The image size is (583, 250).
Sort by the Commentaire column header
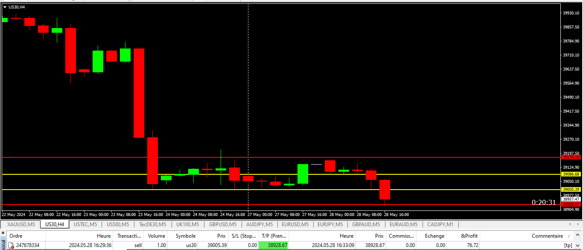547,236
